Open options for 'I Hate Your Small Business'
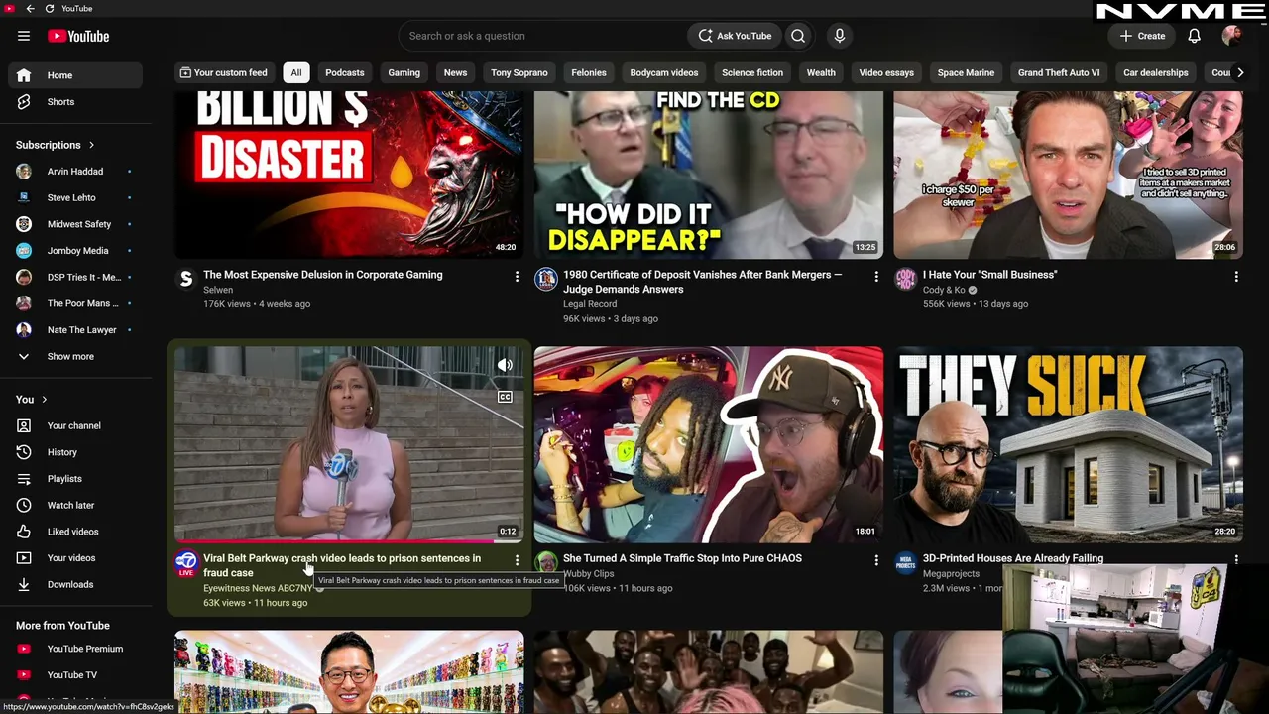Screen dimensions: 1269x714 tap(1236, 277)
